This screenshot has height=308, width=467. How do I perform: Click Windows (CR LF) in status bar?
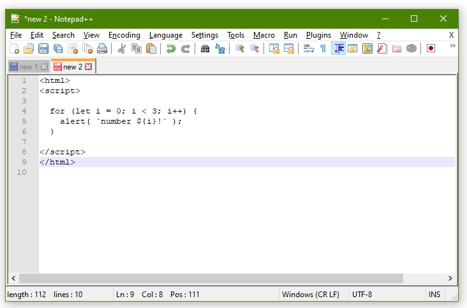(x=311, y=295)
